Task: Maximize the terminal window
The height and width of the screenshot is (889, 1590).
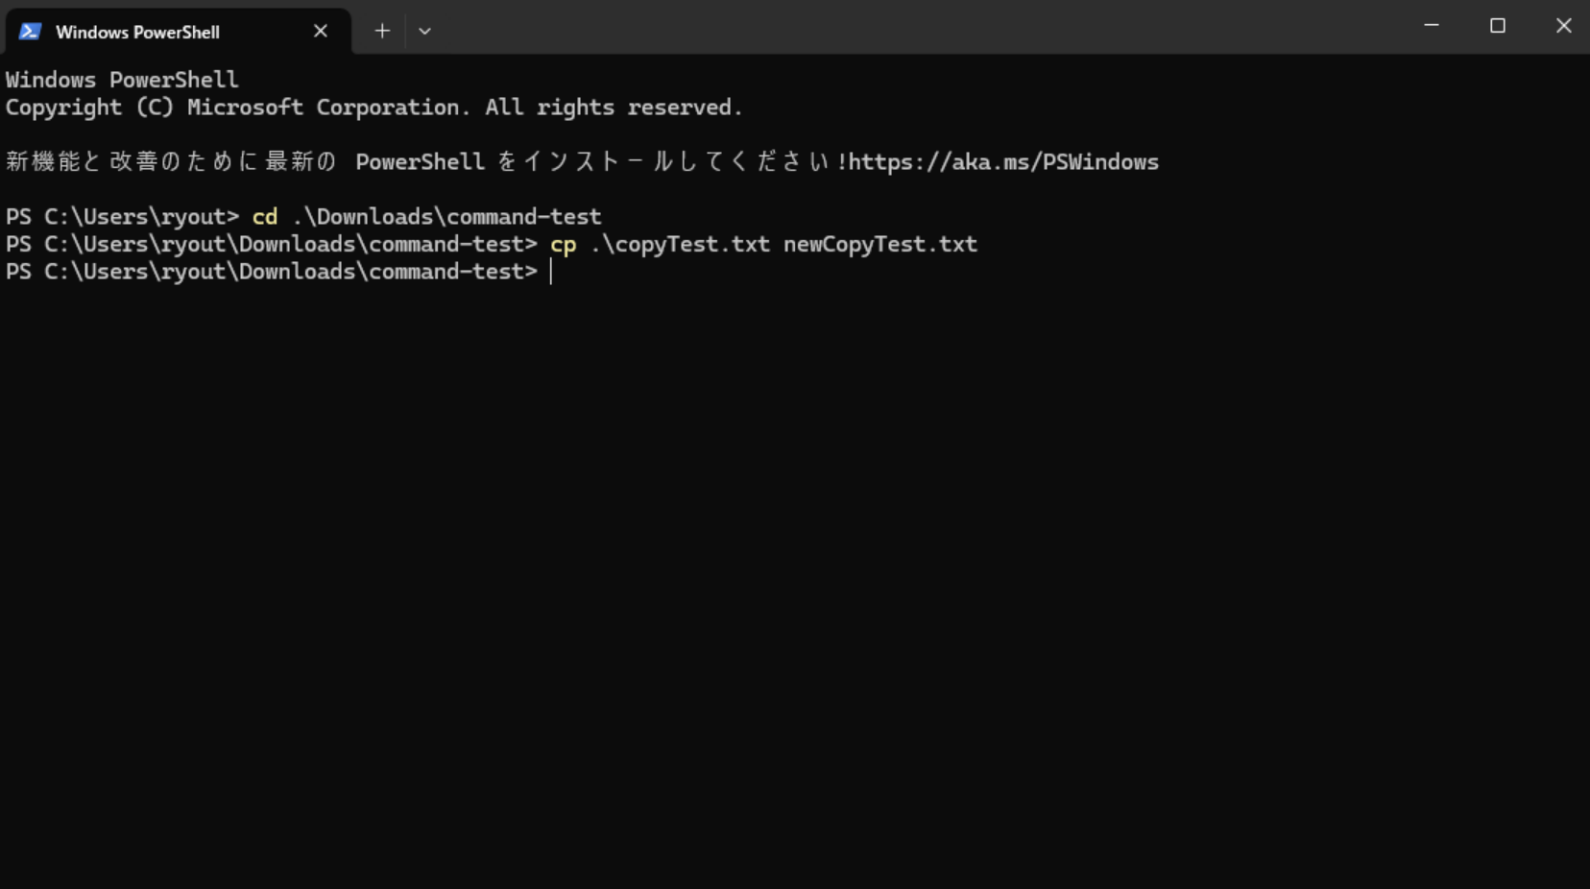Action: click(x=1497, y=26)
